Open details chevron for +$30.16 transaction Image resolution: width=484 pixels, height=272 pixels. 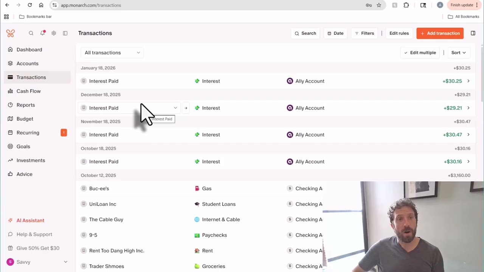click(x=468, y=162)
